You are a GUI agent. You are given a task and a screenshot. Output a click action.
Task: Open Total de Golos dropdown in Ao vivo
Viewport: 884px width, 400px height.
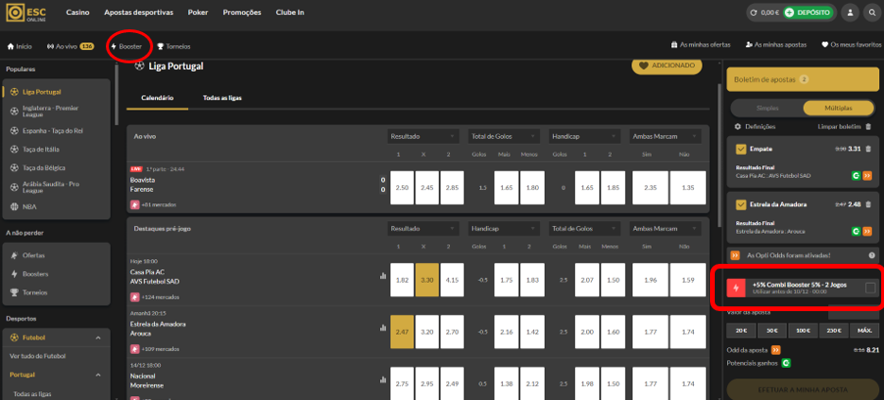coord(505,136)
